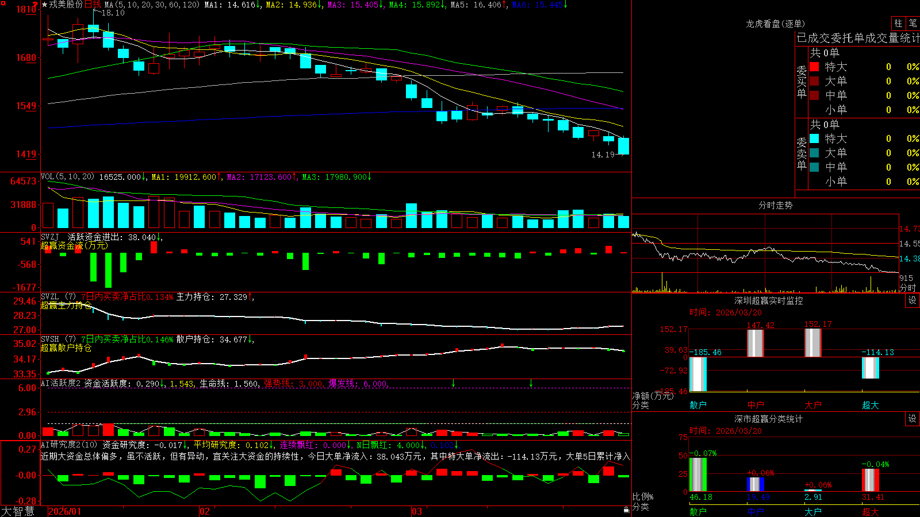Click the first green arrow marker in AI活跃度2 panel
Viewport: 920px width, 517px height.
coord(454,383)
